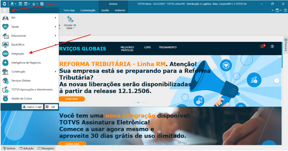Click the SAIBA MAIS orange button
Image resolution: width=288 pixels, height=151 pixels.
(x=72, y=99)
